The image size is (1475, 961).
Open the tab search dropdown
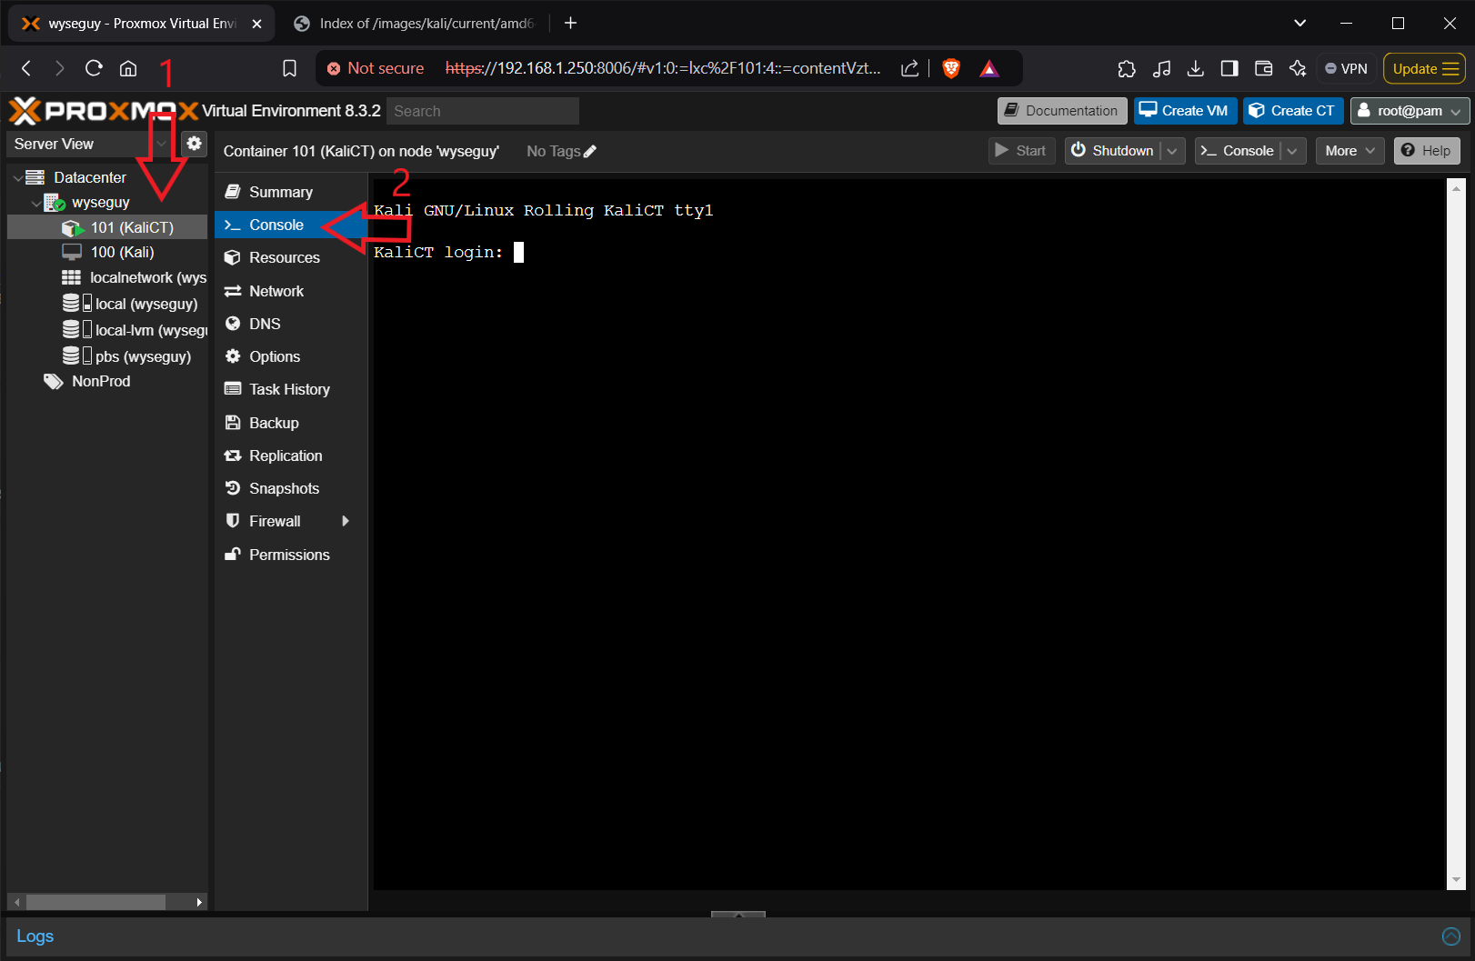pos(1300,24)
